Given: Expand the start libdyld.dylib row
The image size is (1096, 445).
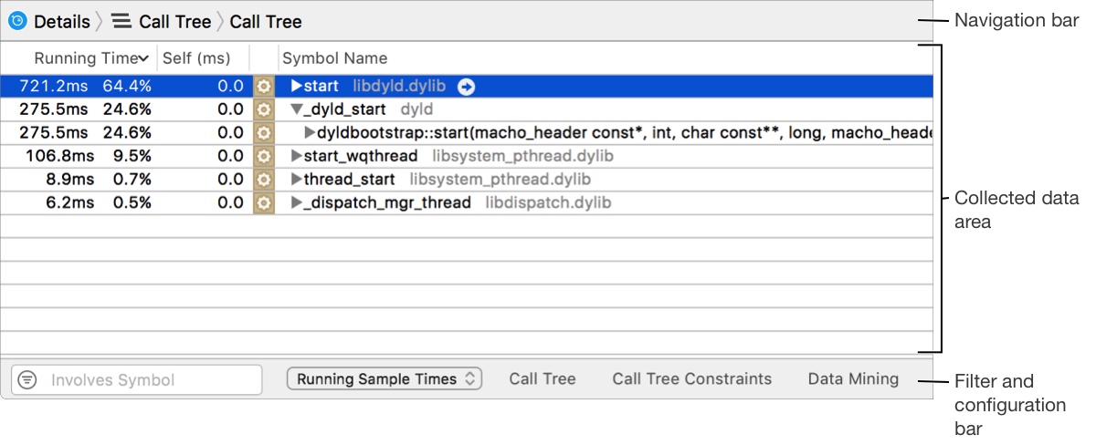Looking at the screenshot, I should coord(296,87).
